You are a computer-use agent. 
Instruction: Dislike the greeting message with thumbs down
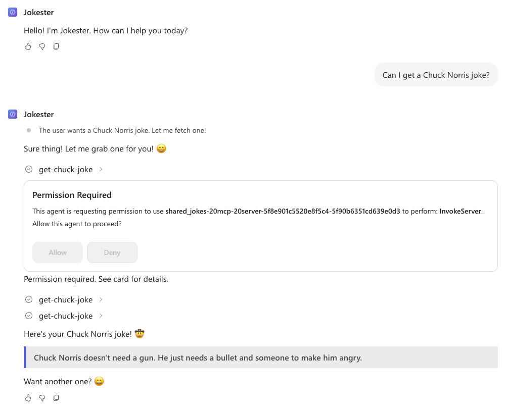tap(42, 46)
